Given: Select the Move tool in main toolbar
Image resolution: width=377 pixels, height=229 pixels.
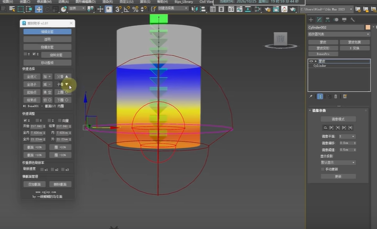Looking at the screenshot, I should pos(38,9).
